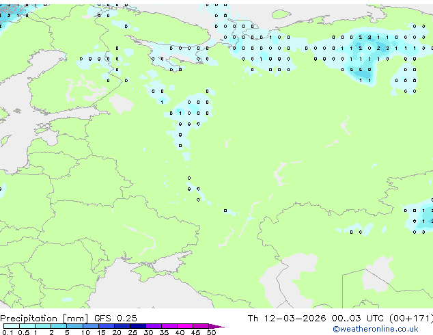Viewport: 433px width, 335px height.
Task: Click the legend value label "10"
Action: [85, 332]
